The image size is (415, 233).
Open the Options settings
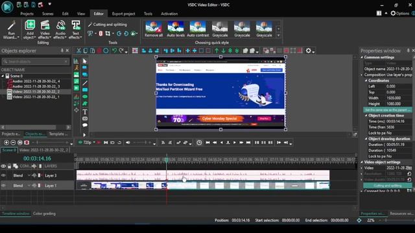400,13
